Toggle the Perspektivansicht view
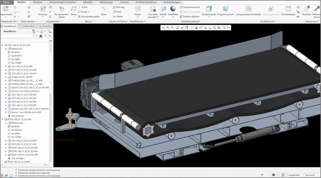This screenshot has height=178, width=321. [225, 9]
